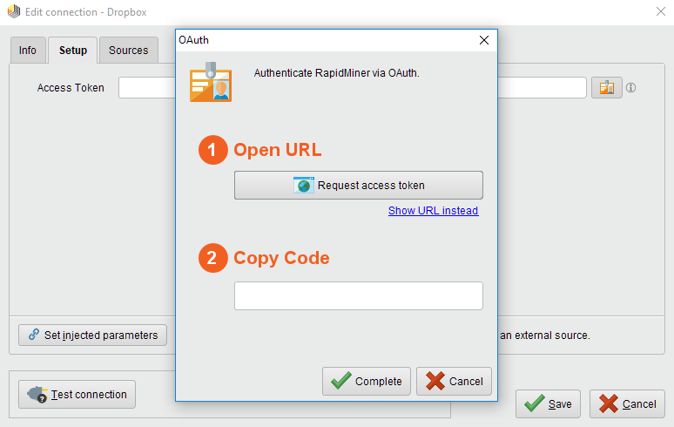This screenshot has width=674, height=427.
Task: Click the orange step 1 circle
Action: (212, 150)
